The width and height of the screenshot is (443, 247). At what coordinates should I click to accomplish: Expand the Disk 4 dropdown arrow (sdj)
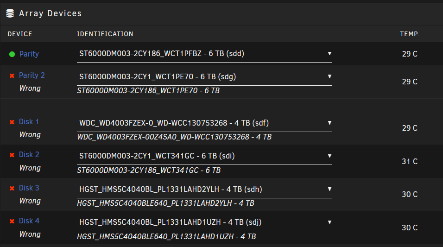tap(329, 222)
